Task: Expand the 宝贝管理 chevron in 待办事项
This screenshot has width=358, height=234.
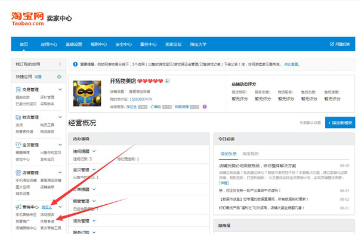Action: (94, 170)
